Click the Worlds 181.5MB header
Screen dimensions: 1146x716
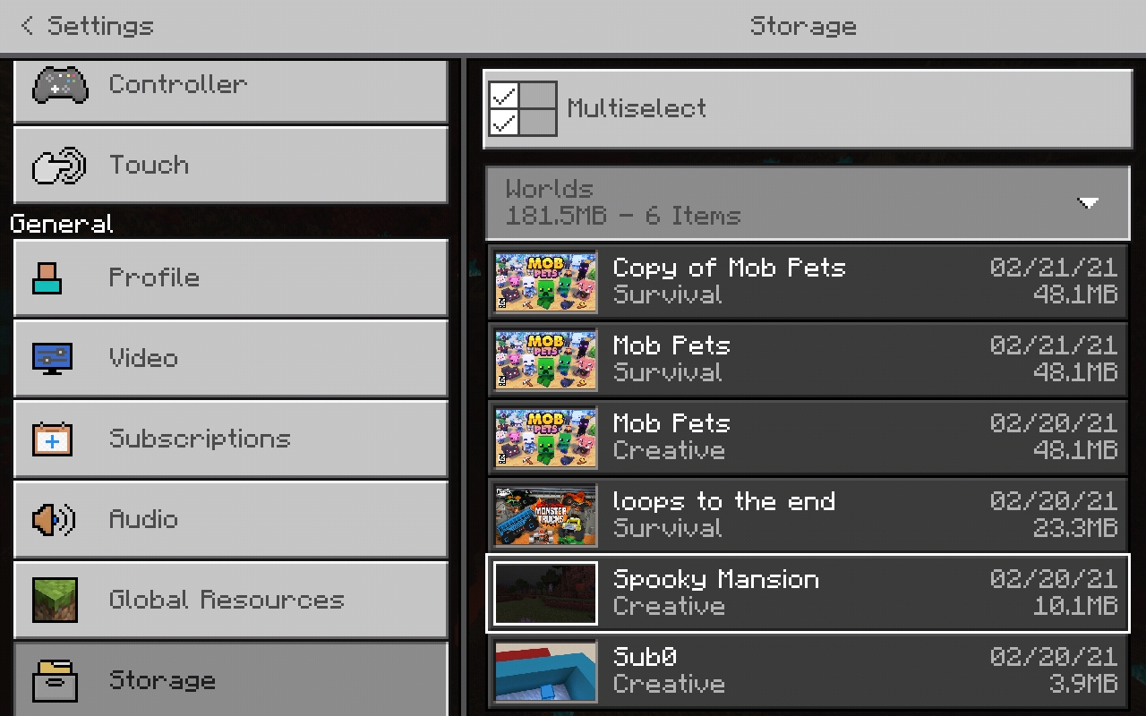pos(808,202)
